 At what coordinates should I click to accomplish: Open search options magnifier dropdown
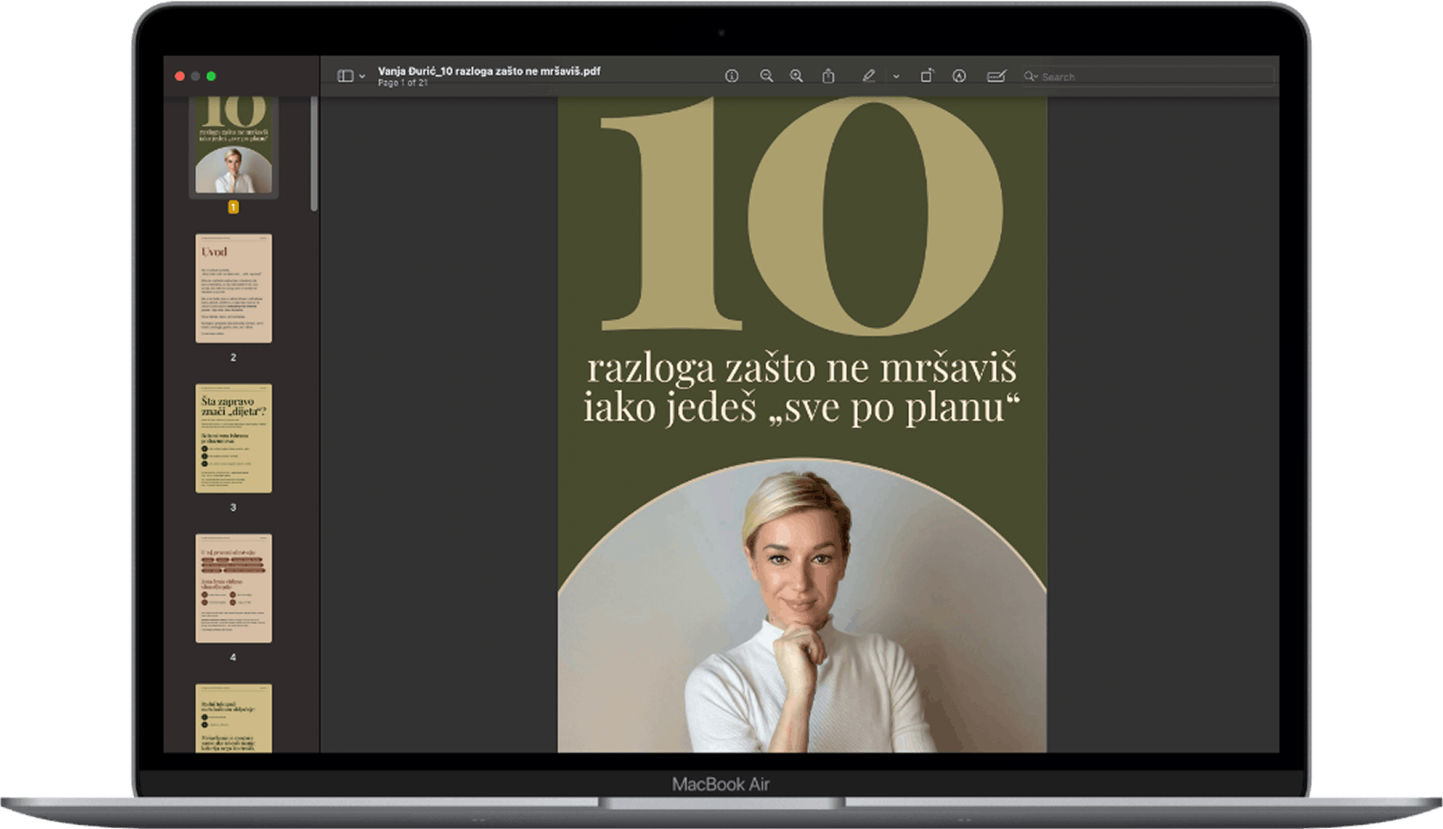coord(1030,77)
